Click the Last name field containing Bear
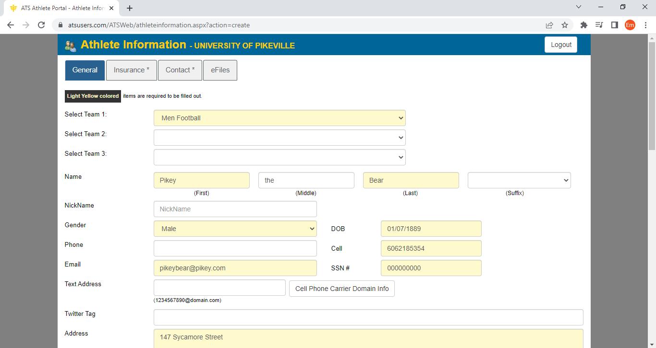This screenshot has height=348, width=656. [x=411, y=180]
